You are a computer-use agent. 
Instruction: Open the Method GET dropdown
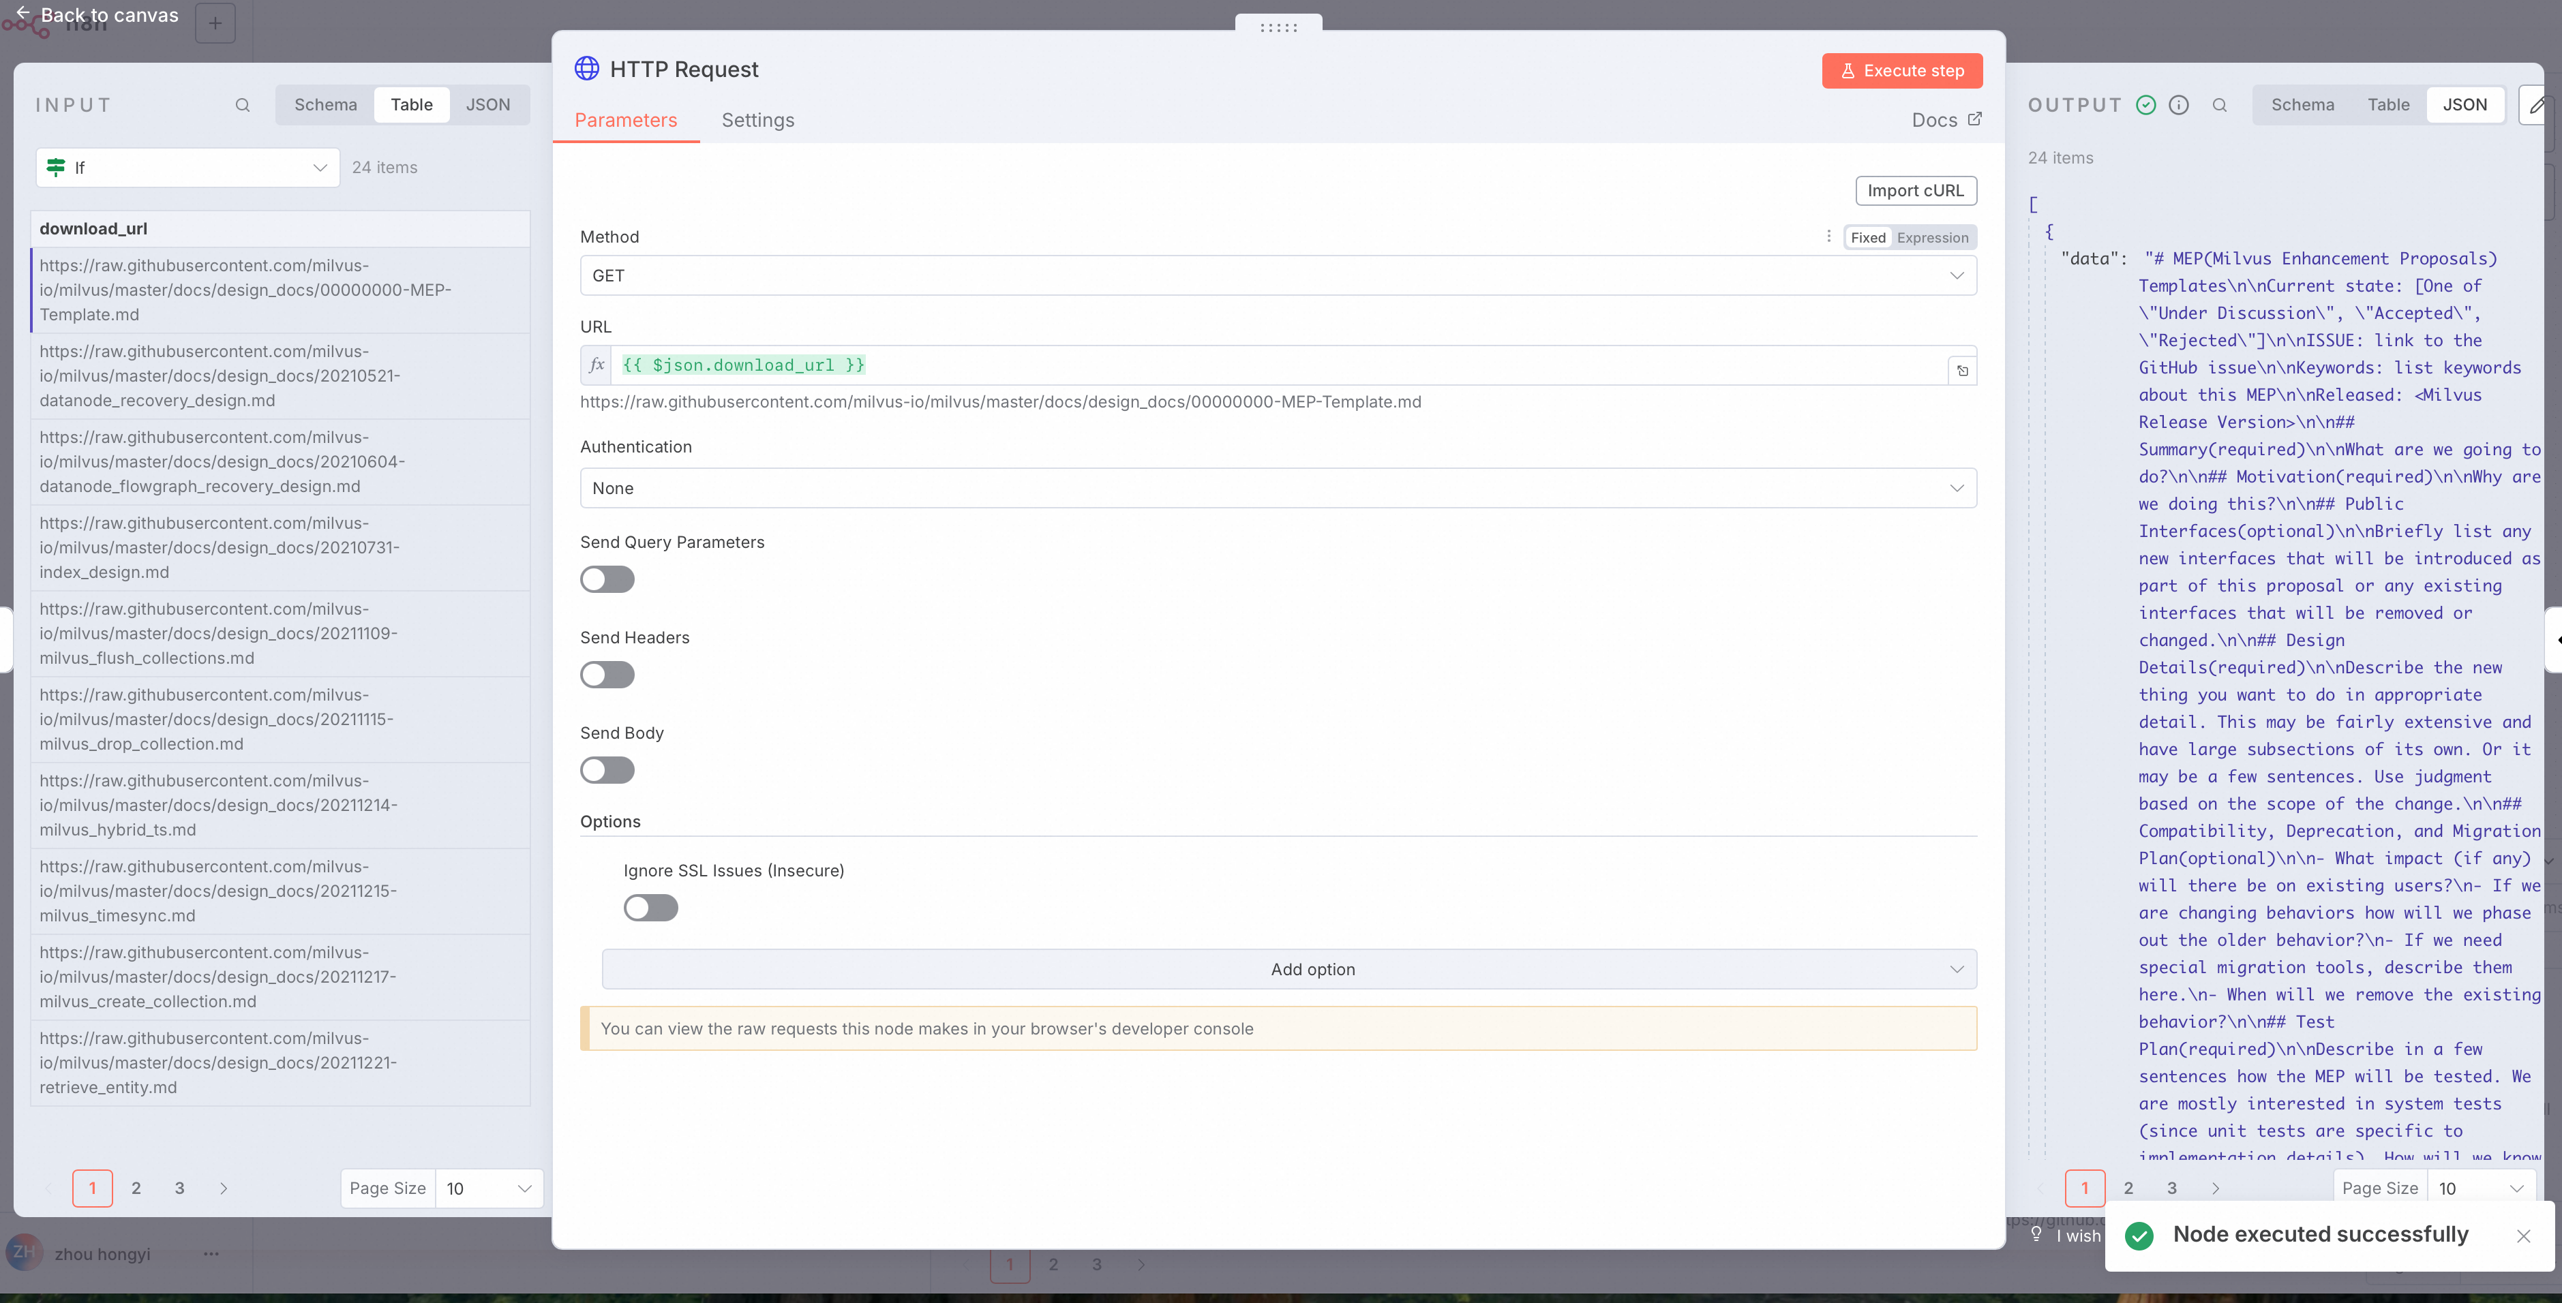coord(1278,275)
